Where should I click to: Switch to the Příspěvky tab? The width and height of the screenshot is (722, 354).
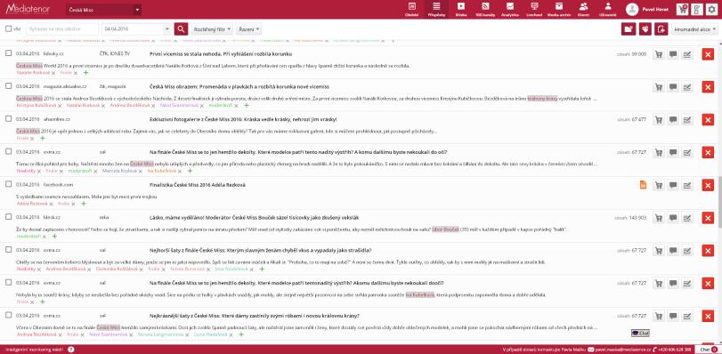click(436, 9)
